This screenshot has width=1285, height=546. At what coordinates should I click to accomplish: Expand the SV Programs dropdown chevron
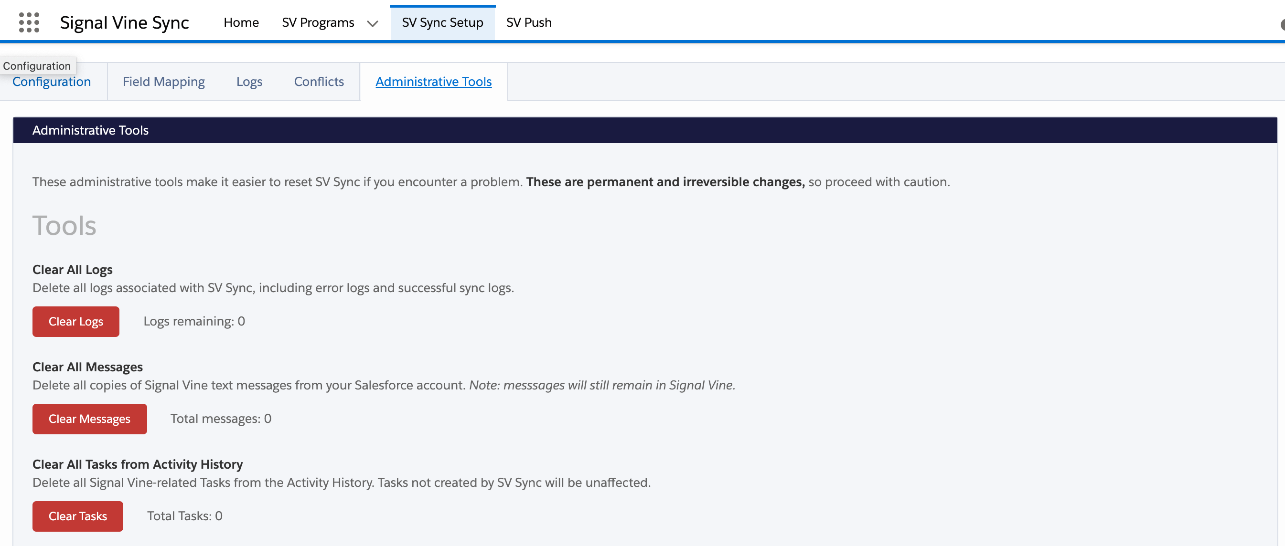click(x=372, y=23)
